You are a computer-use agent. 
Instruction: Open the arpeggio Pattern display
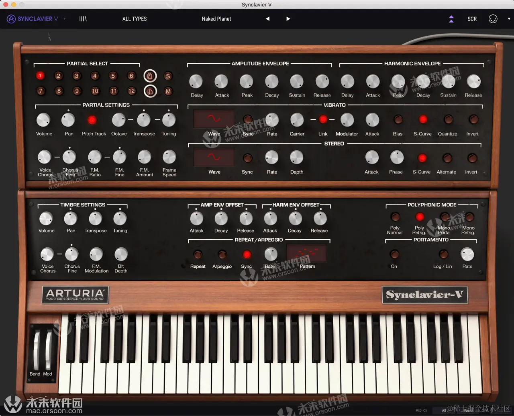pyautogui.click(x=306, y=254)
